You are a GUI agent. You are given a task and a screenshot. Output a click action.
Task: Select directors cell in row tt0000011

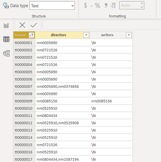(x=62, y=116)
